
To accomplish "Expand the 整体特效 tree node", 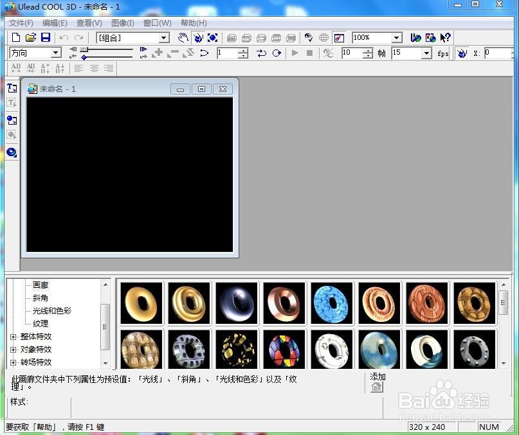I will point(14,337).
